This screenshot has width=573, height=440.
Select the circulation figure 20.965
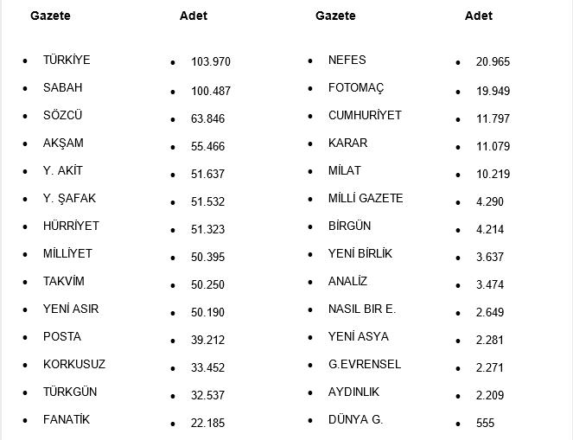493,62
